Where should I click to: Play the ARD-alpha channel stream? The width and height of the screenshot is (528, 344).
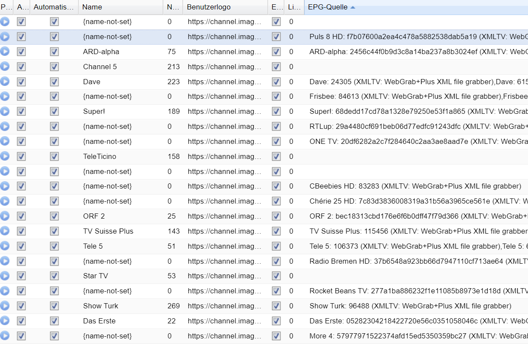(x=5, y=52)
